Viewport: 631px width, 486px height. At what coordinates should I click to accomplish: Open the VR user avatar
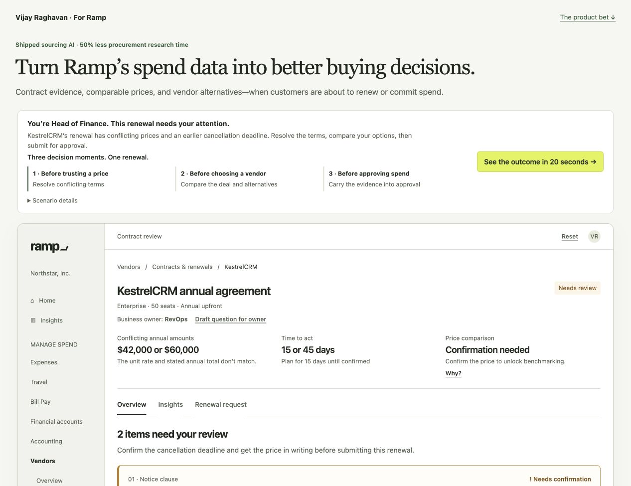pos(594,237)
